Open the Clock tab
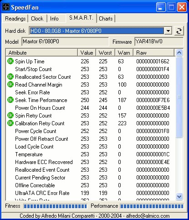The height and width of the screenshot is (220, 189). pos(37,19)
